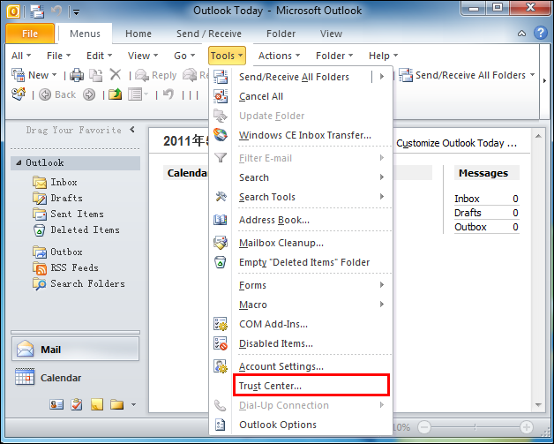Open Disabled Items menu entry
This screenshot has width=554, height=444.
[x=301, y=343]
